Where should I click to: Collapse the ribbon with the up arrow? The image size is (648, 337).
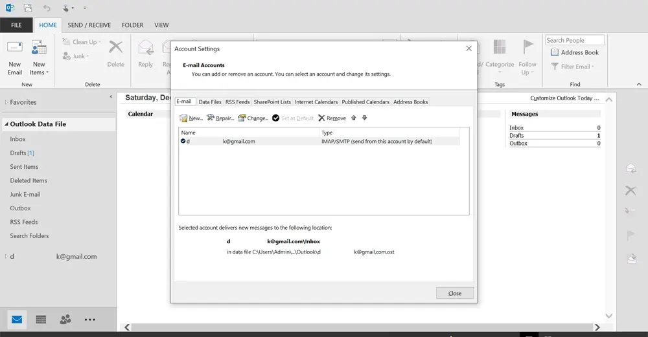point(639,84)
